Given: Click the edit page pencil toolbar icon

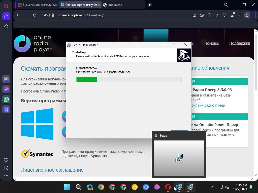Looking at the screenshot, I should [194, 15].
